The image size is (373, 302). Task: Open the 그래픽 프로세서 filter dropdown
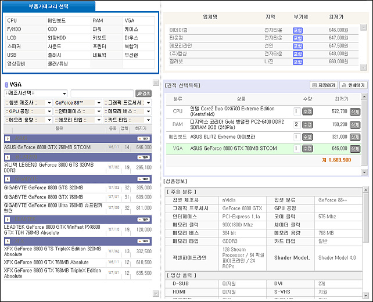click(127, 103)
